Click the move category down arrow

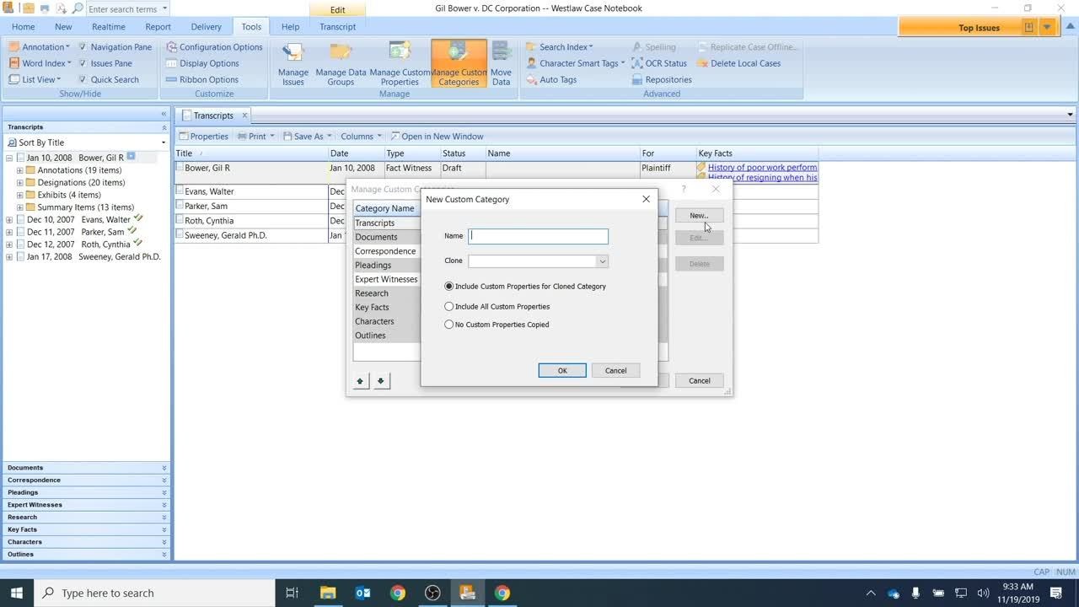tap(381, 381)
